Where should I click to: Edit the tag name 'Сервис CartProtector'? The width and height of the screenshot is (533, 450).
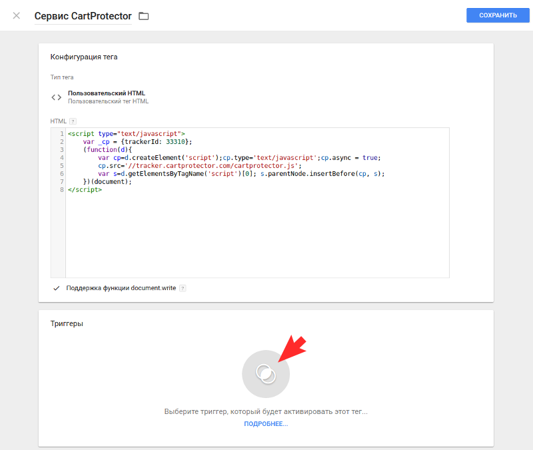(x=83, y=16)
